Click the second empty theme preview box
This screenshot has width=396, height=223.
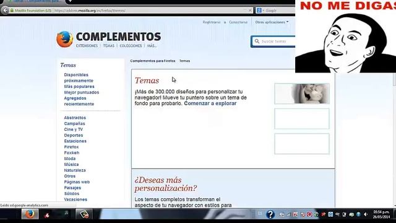(x=302, y=119)
